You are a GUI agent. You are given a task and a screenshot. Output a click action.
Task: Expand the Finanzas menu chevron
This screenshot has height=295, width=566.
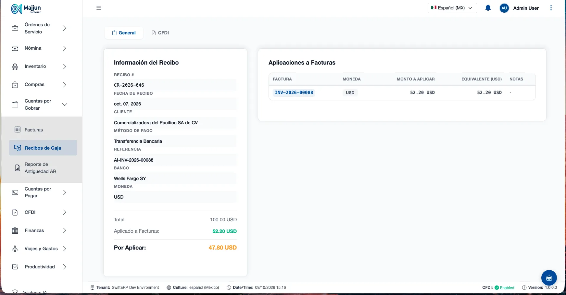(x=65, y=230)
